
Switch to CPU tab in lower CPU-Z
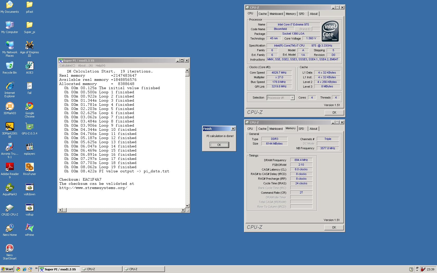250,129
